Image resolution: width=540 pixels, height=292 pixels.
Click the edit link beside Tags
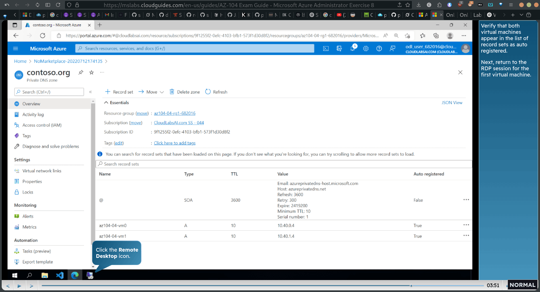tap(119, 143)
